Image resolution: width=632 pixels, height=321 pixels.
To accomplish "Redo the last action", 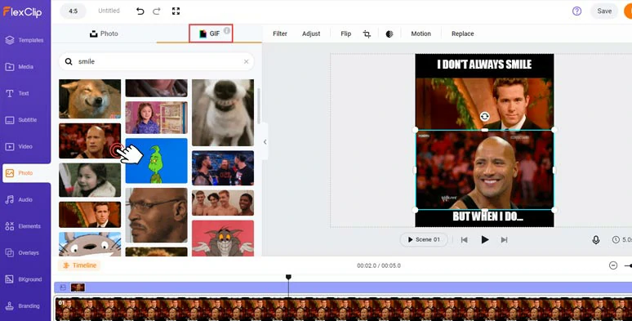I will click(157, 11).
